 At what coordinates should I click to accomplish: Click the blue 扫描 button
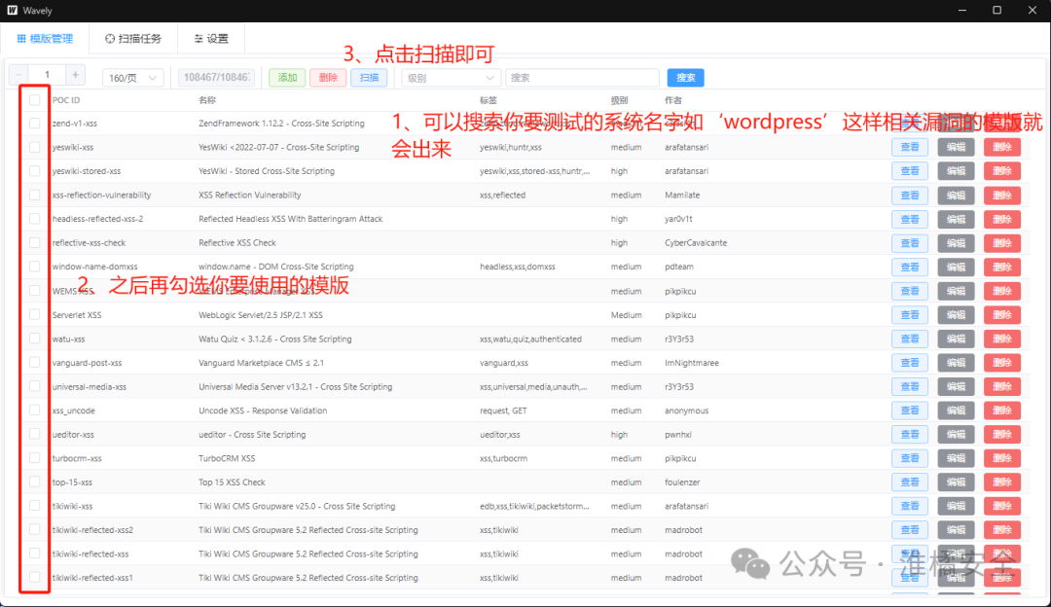(x=369, y=78)
